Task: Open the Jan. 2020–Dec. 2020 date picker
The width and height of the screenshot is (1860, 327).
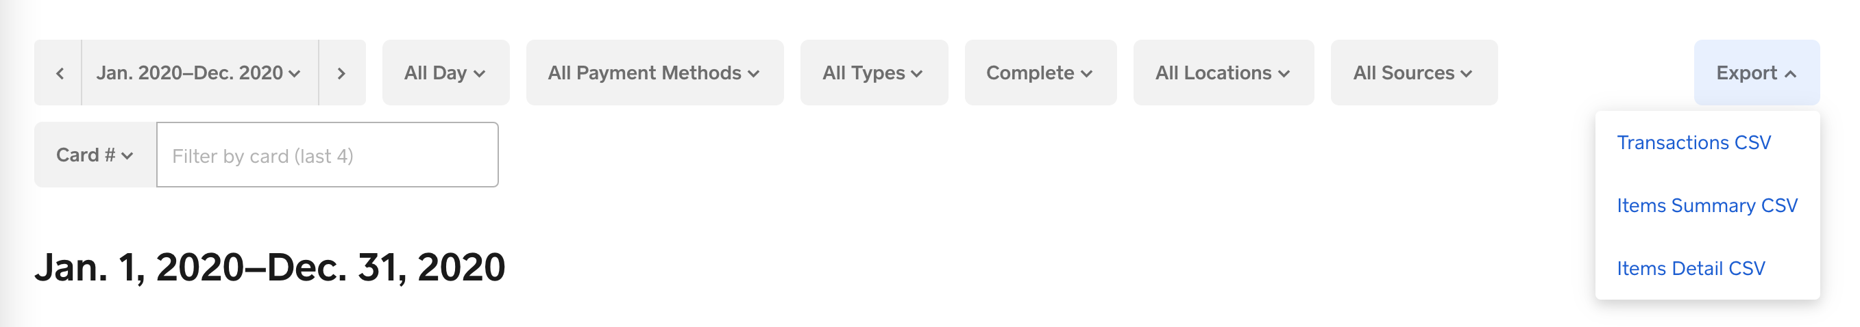Action: (x=199, y=73)
